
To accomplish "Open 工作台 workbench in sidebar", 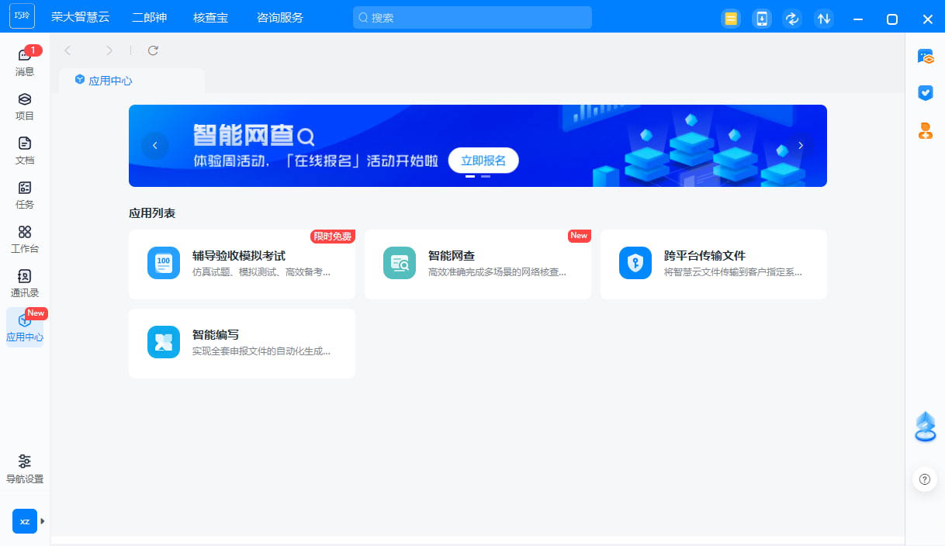I will (x=25, y=239).
